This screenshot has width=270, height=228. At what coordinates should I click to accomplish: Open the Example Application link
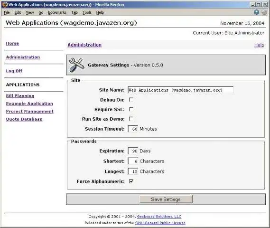(x=29, y=104)
